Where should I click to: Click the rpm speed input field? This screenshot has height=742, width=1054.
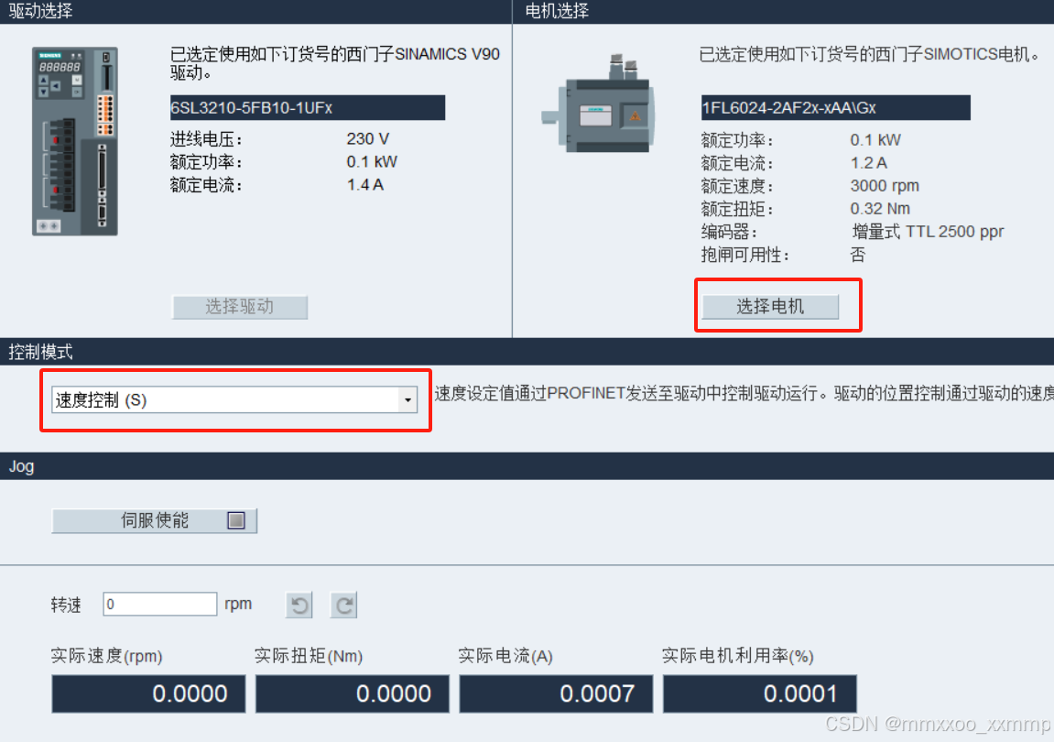tap(160, 604)
